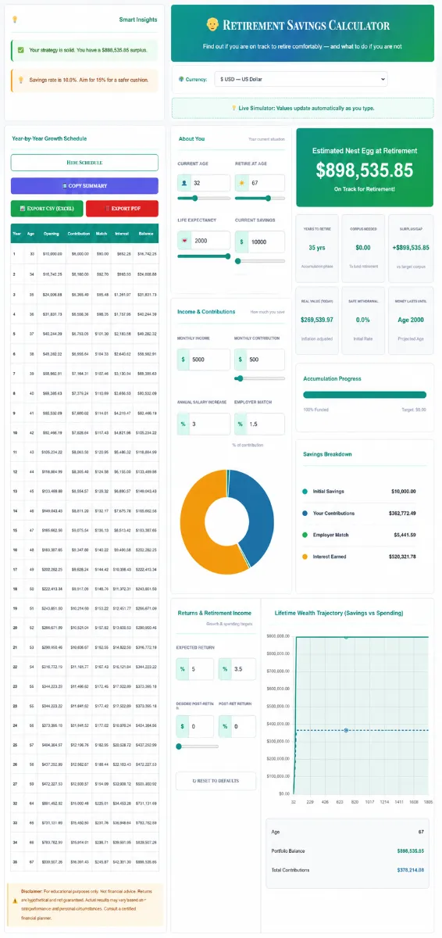The width and height of the screenshot is (442, 938).
Task: Click the Expected Return input showing 5
Action: [202, 669]
